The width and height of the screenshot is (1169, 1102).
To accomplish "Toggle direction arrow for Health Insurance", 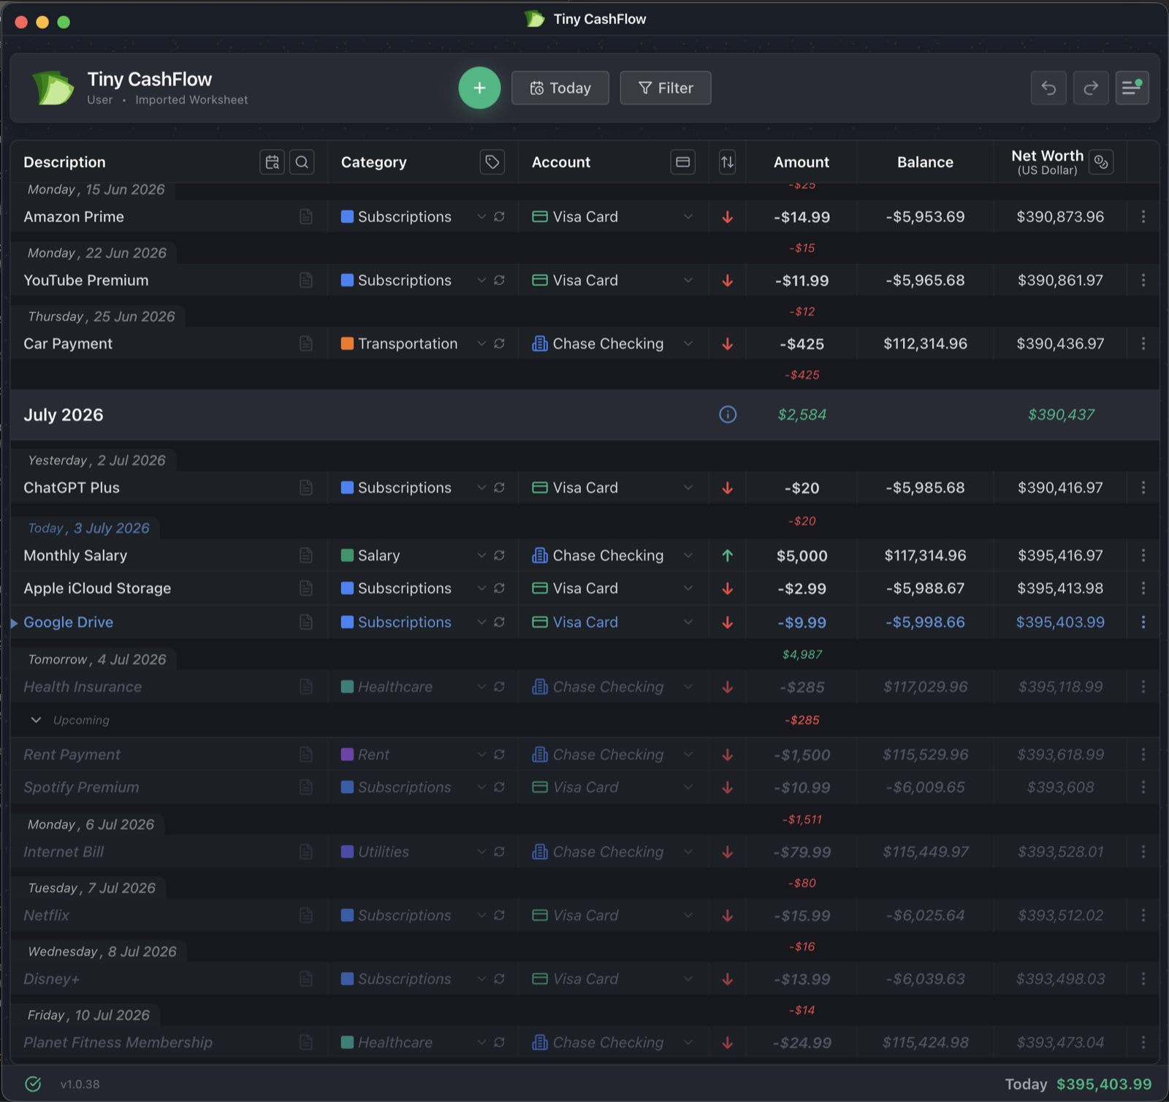I will (x=728, y=687).
